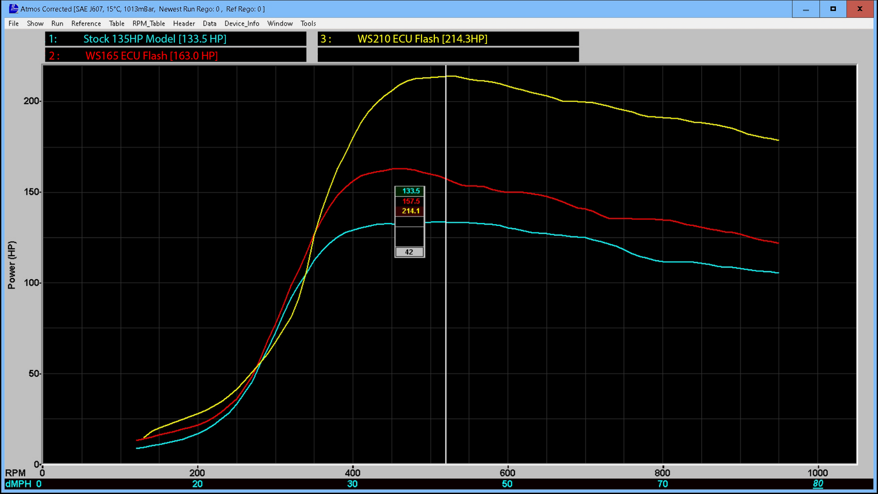Open the Run menu
Viewport: 878px width, 494px height.
pyautogui.click(x=57, y=23)
